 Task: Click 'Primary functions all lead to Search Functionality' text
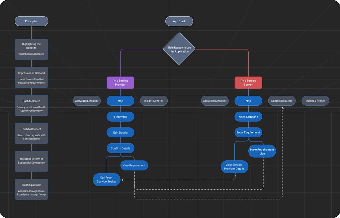pos(32,109)
